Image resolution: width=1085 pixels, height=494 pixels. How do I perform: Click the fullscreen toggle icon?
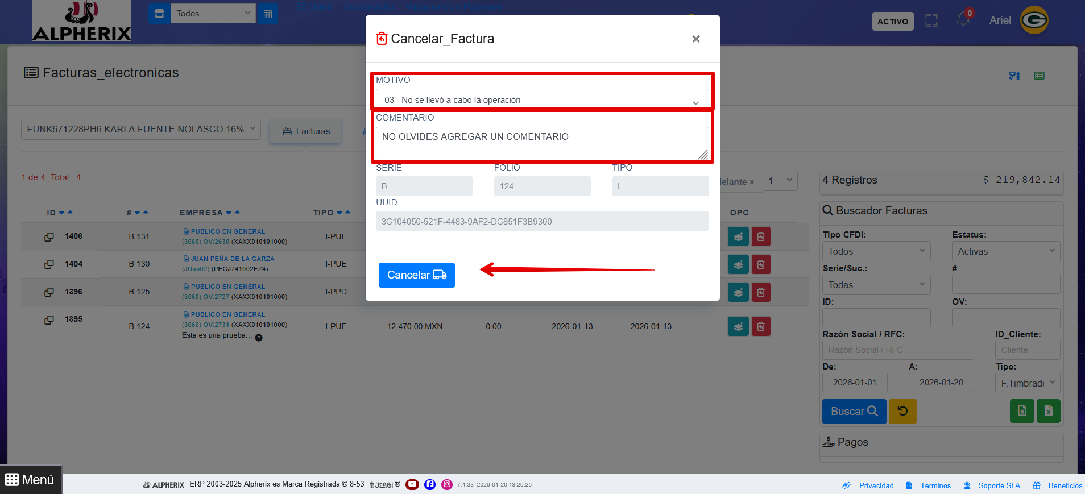931,21
